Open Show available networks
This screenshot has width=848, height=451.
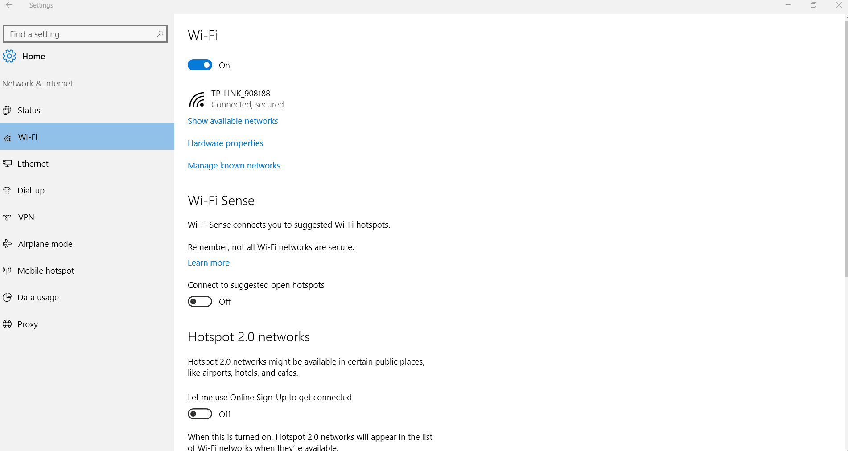click(x=232, y=121)
